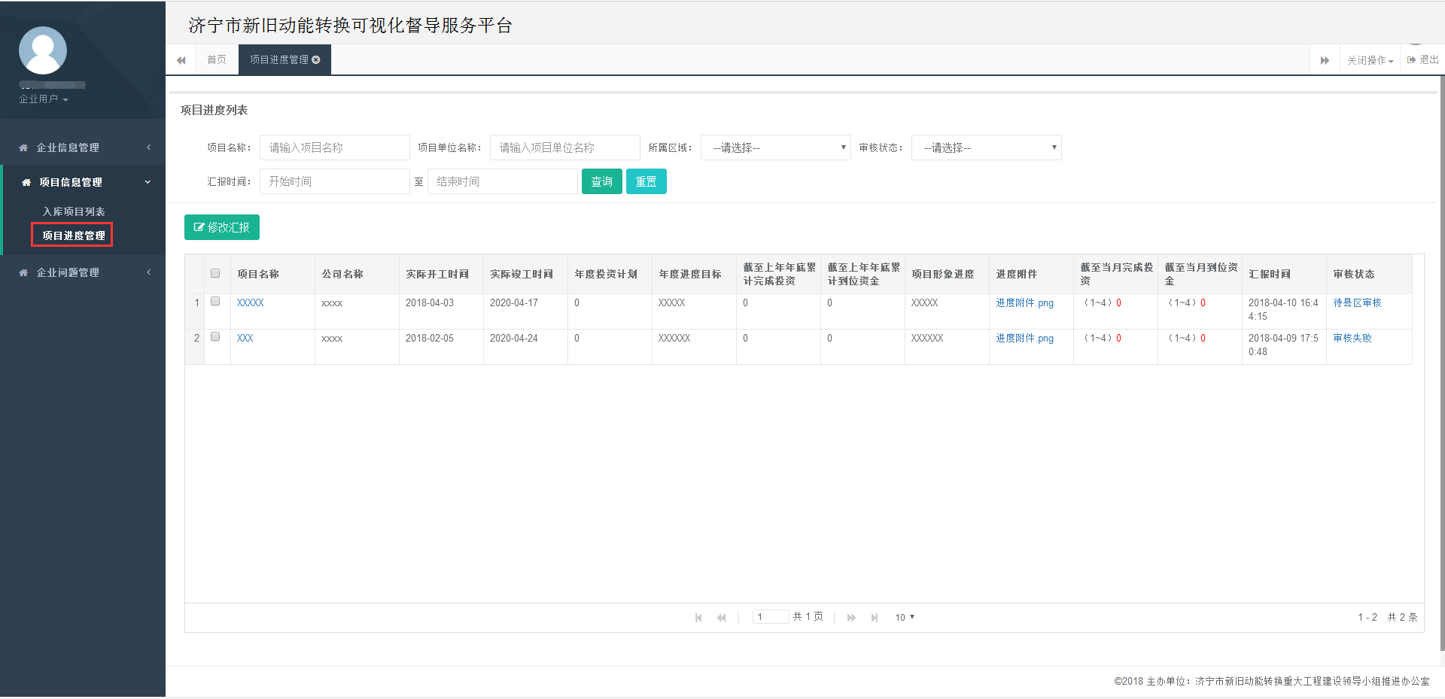
Task: Switch to the 首页 tab
Action: click(216, 59)
